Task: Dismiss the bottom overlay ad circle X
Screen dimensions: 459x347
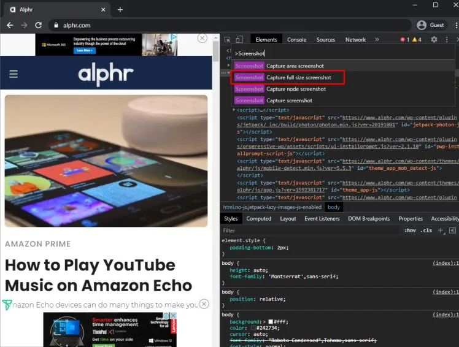Action: [x=204, y=304]
